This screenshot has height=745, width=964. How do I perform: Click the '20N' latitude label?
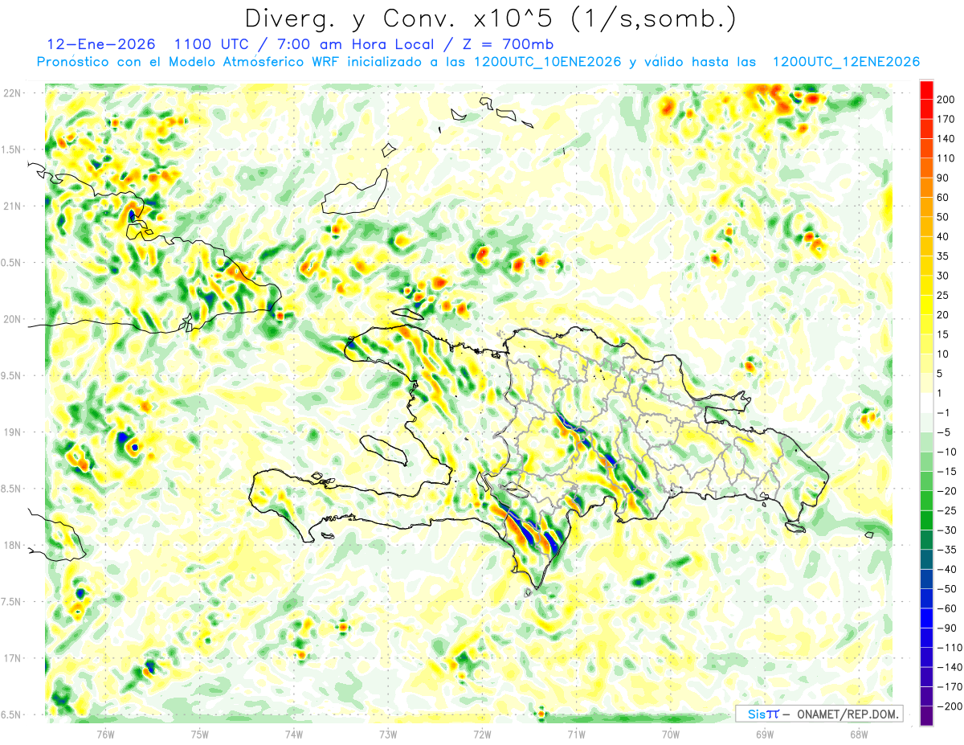(x=11, y=320)
